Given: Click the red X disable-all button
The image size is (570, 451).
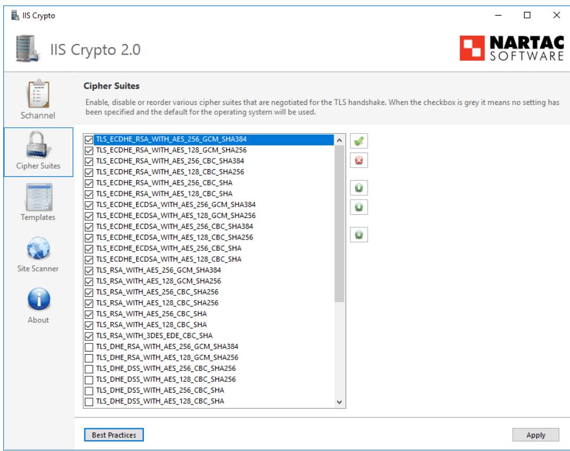Looking at the screenshot, I should pyautogui.click(x=359, y=160).
